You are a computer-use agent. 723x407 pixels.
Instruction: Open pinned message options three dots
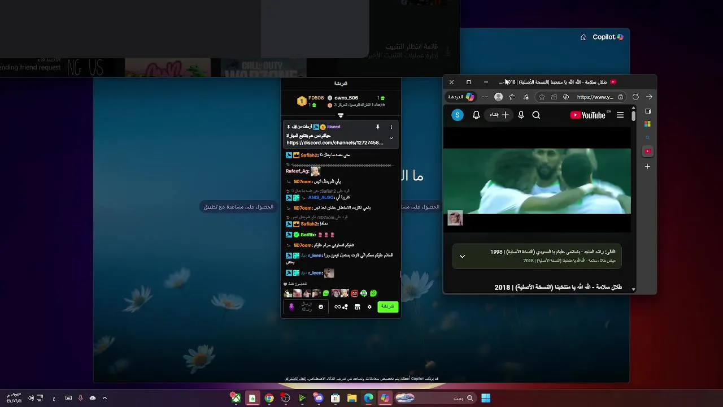[391, 127]
